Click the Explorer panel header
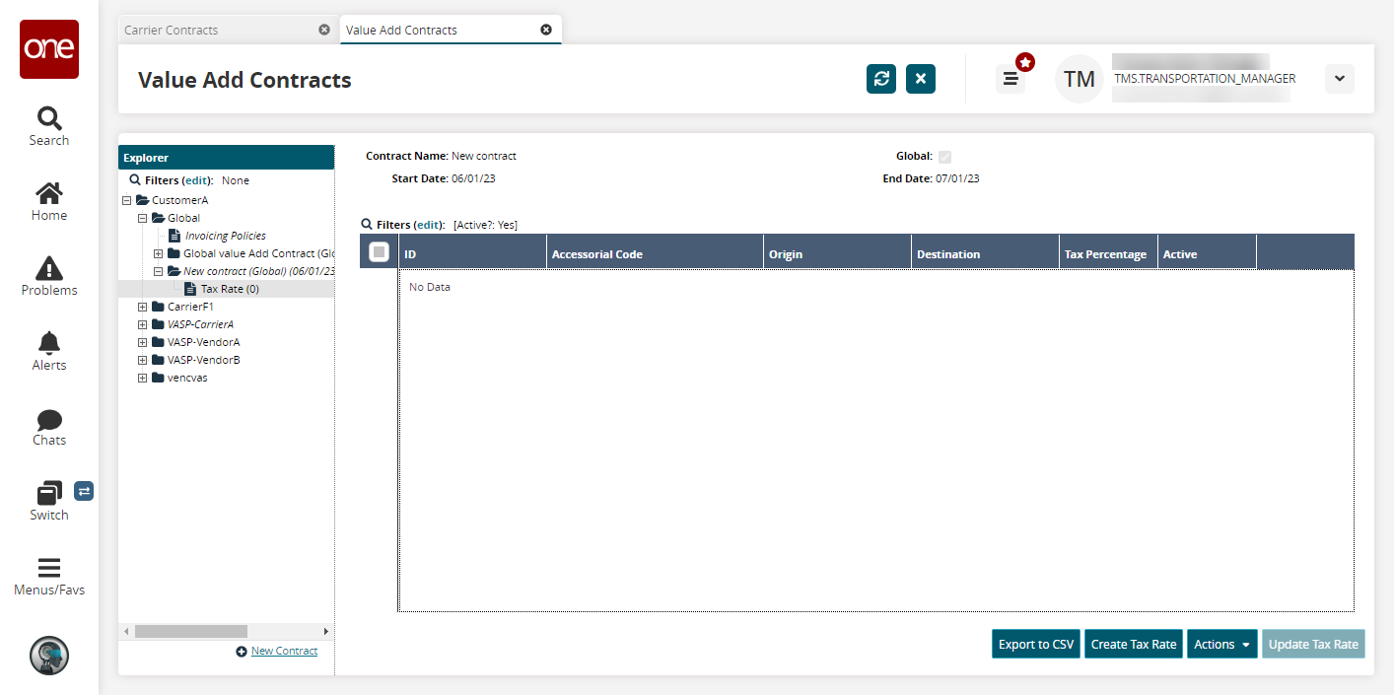1394x695 pixels. point(226,158)
